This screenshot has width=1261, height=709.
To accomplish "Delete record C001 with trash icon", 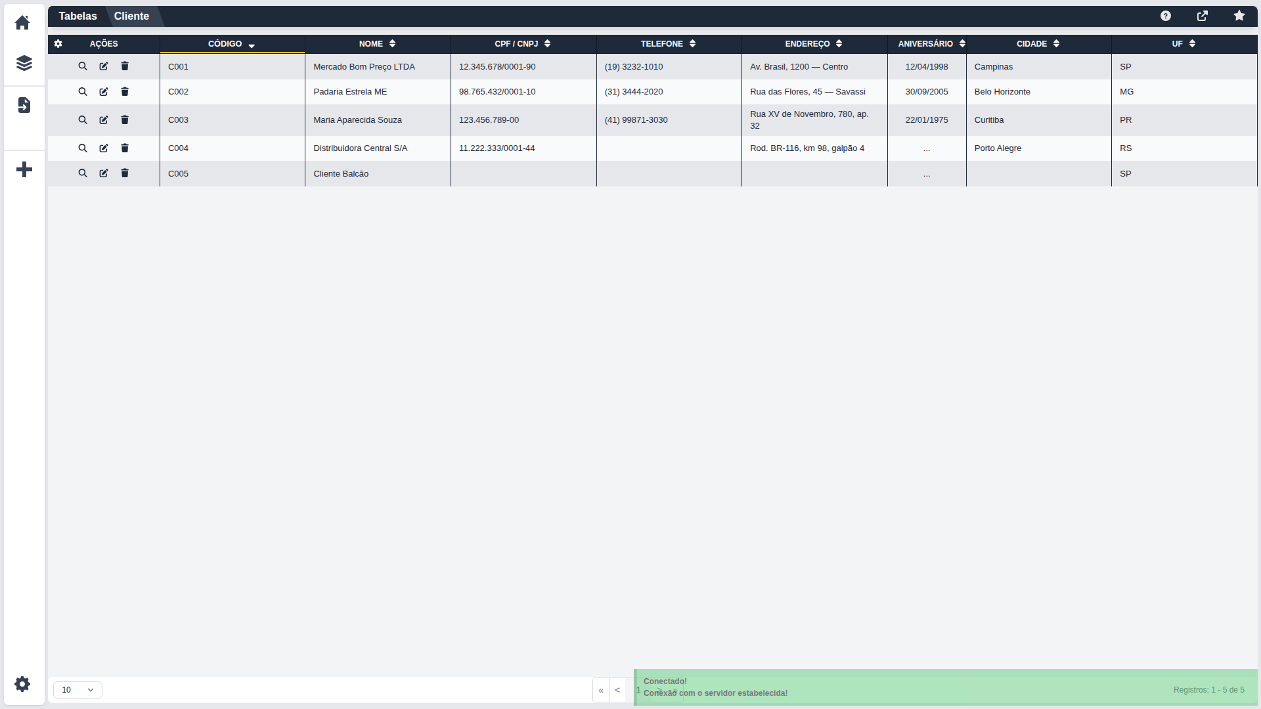I will (125, 66).
